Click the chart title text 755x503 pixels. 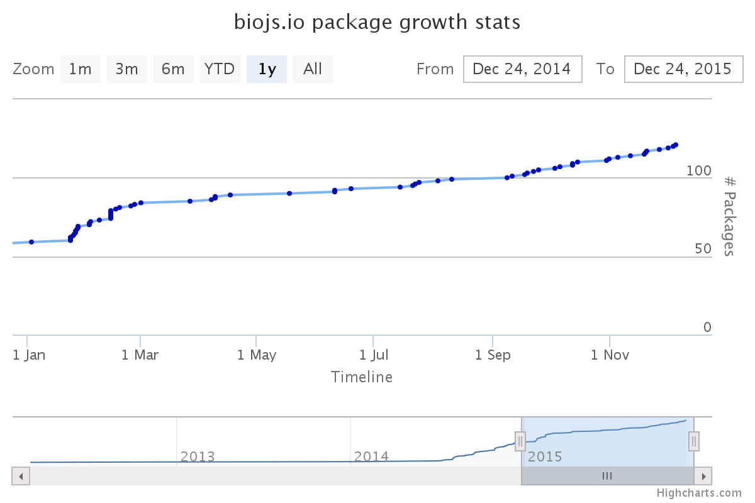[x=377, y=23]
